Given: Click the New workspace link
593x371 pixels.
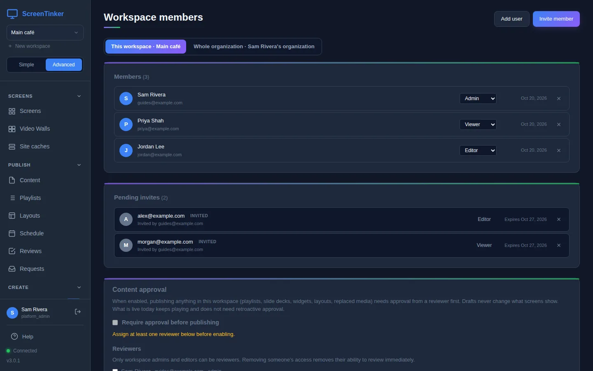Looking at the screenshot, I should (x=29, y=46).
